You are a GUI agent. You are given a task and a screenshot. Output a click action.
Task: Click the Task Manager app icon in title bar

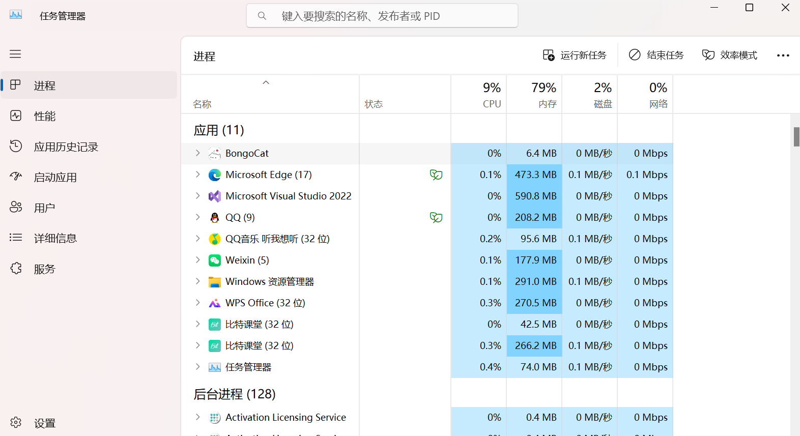tap(16, 15)
